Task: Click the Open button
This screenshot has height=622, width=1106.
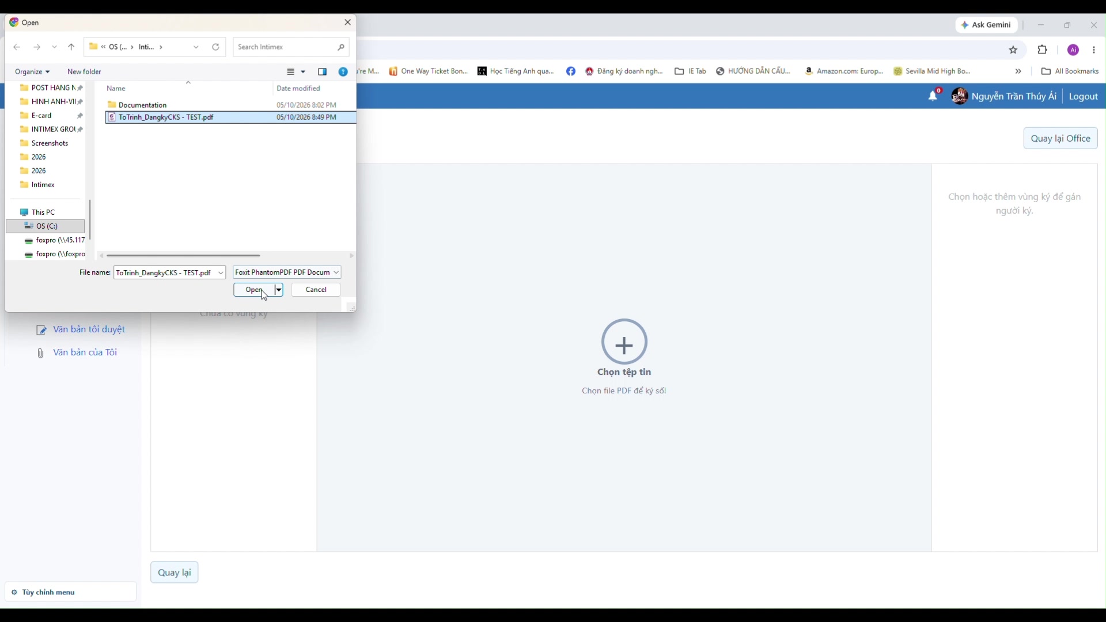Action: point(254,290)
